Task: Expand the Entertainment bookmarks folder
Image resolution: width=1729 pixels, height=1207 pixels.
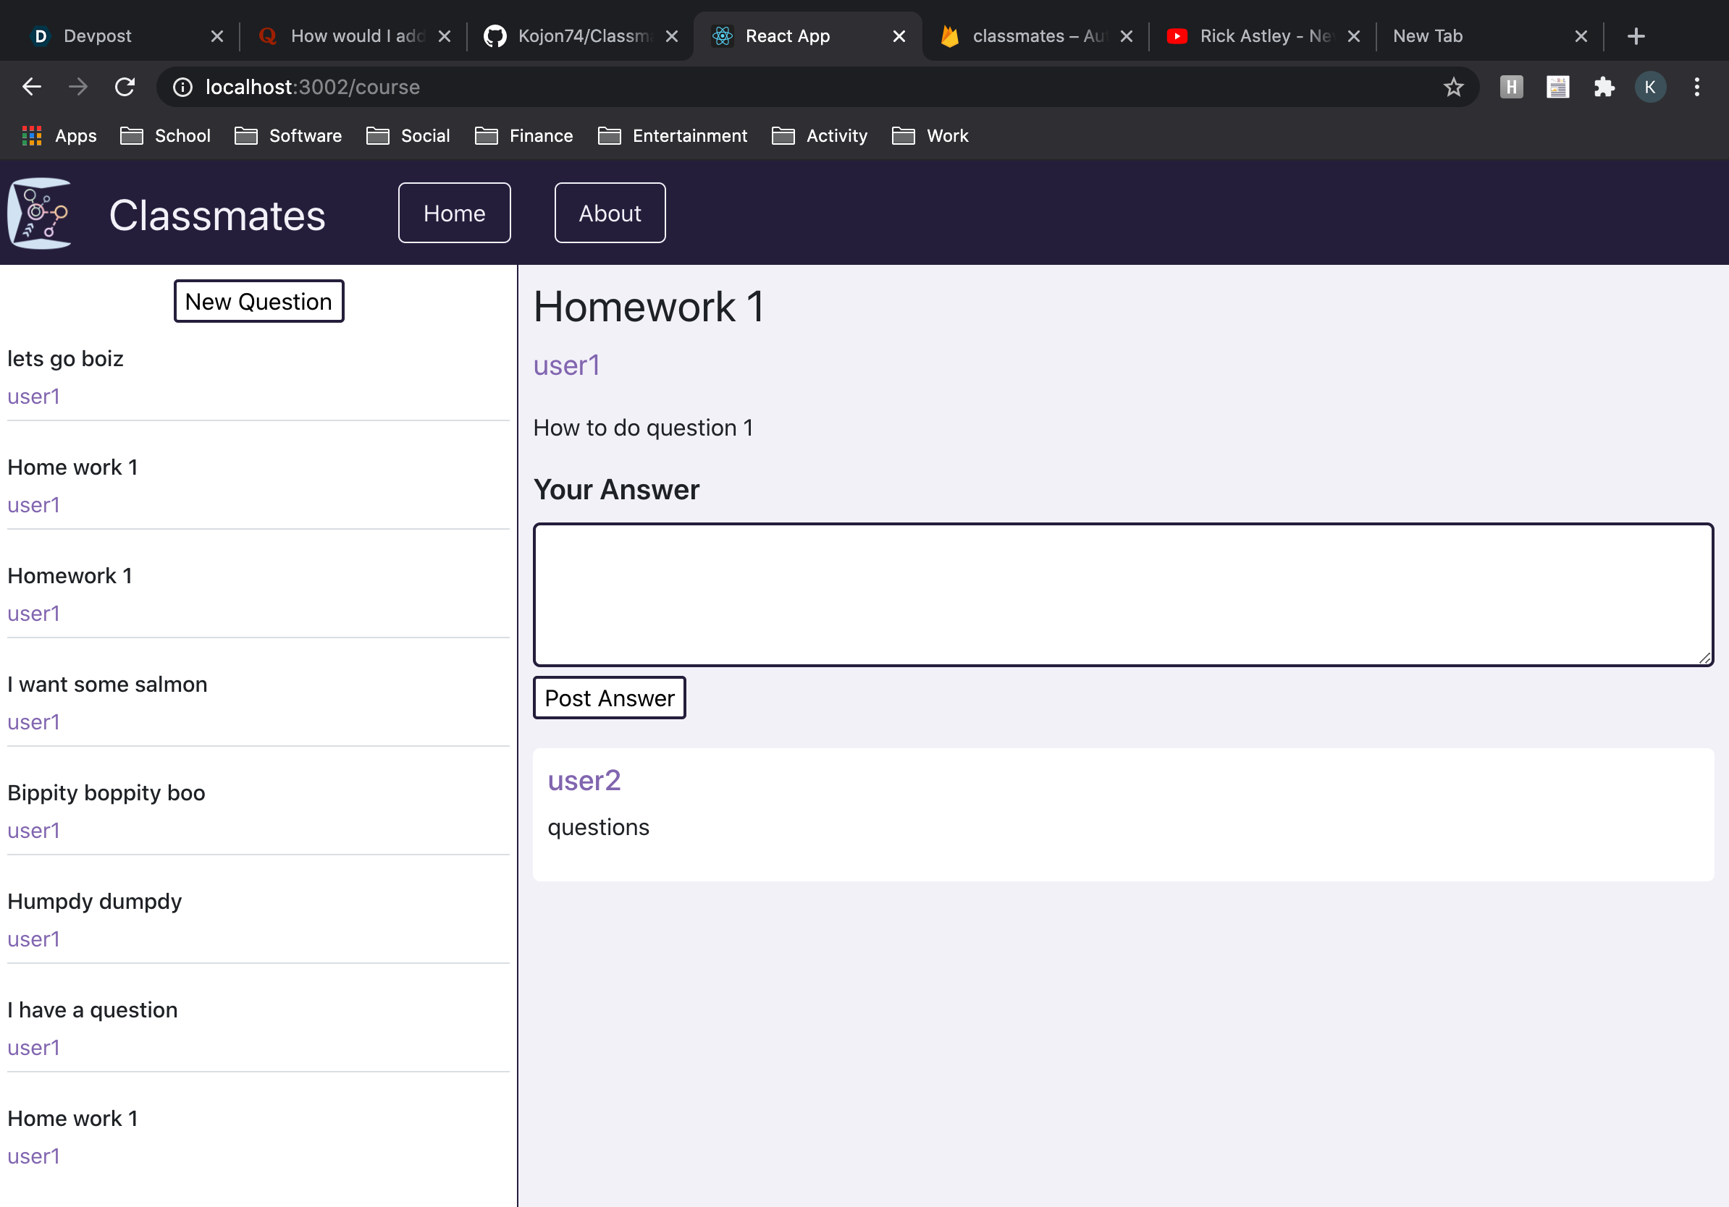Action: point(673,136)
